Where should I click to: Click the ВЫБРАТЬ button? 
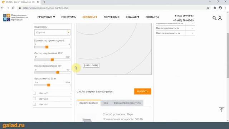143,91
